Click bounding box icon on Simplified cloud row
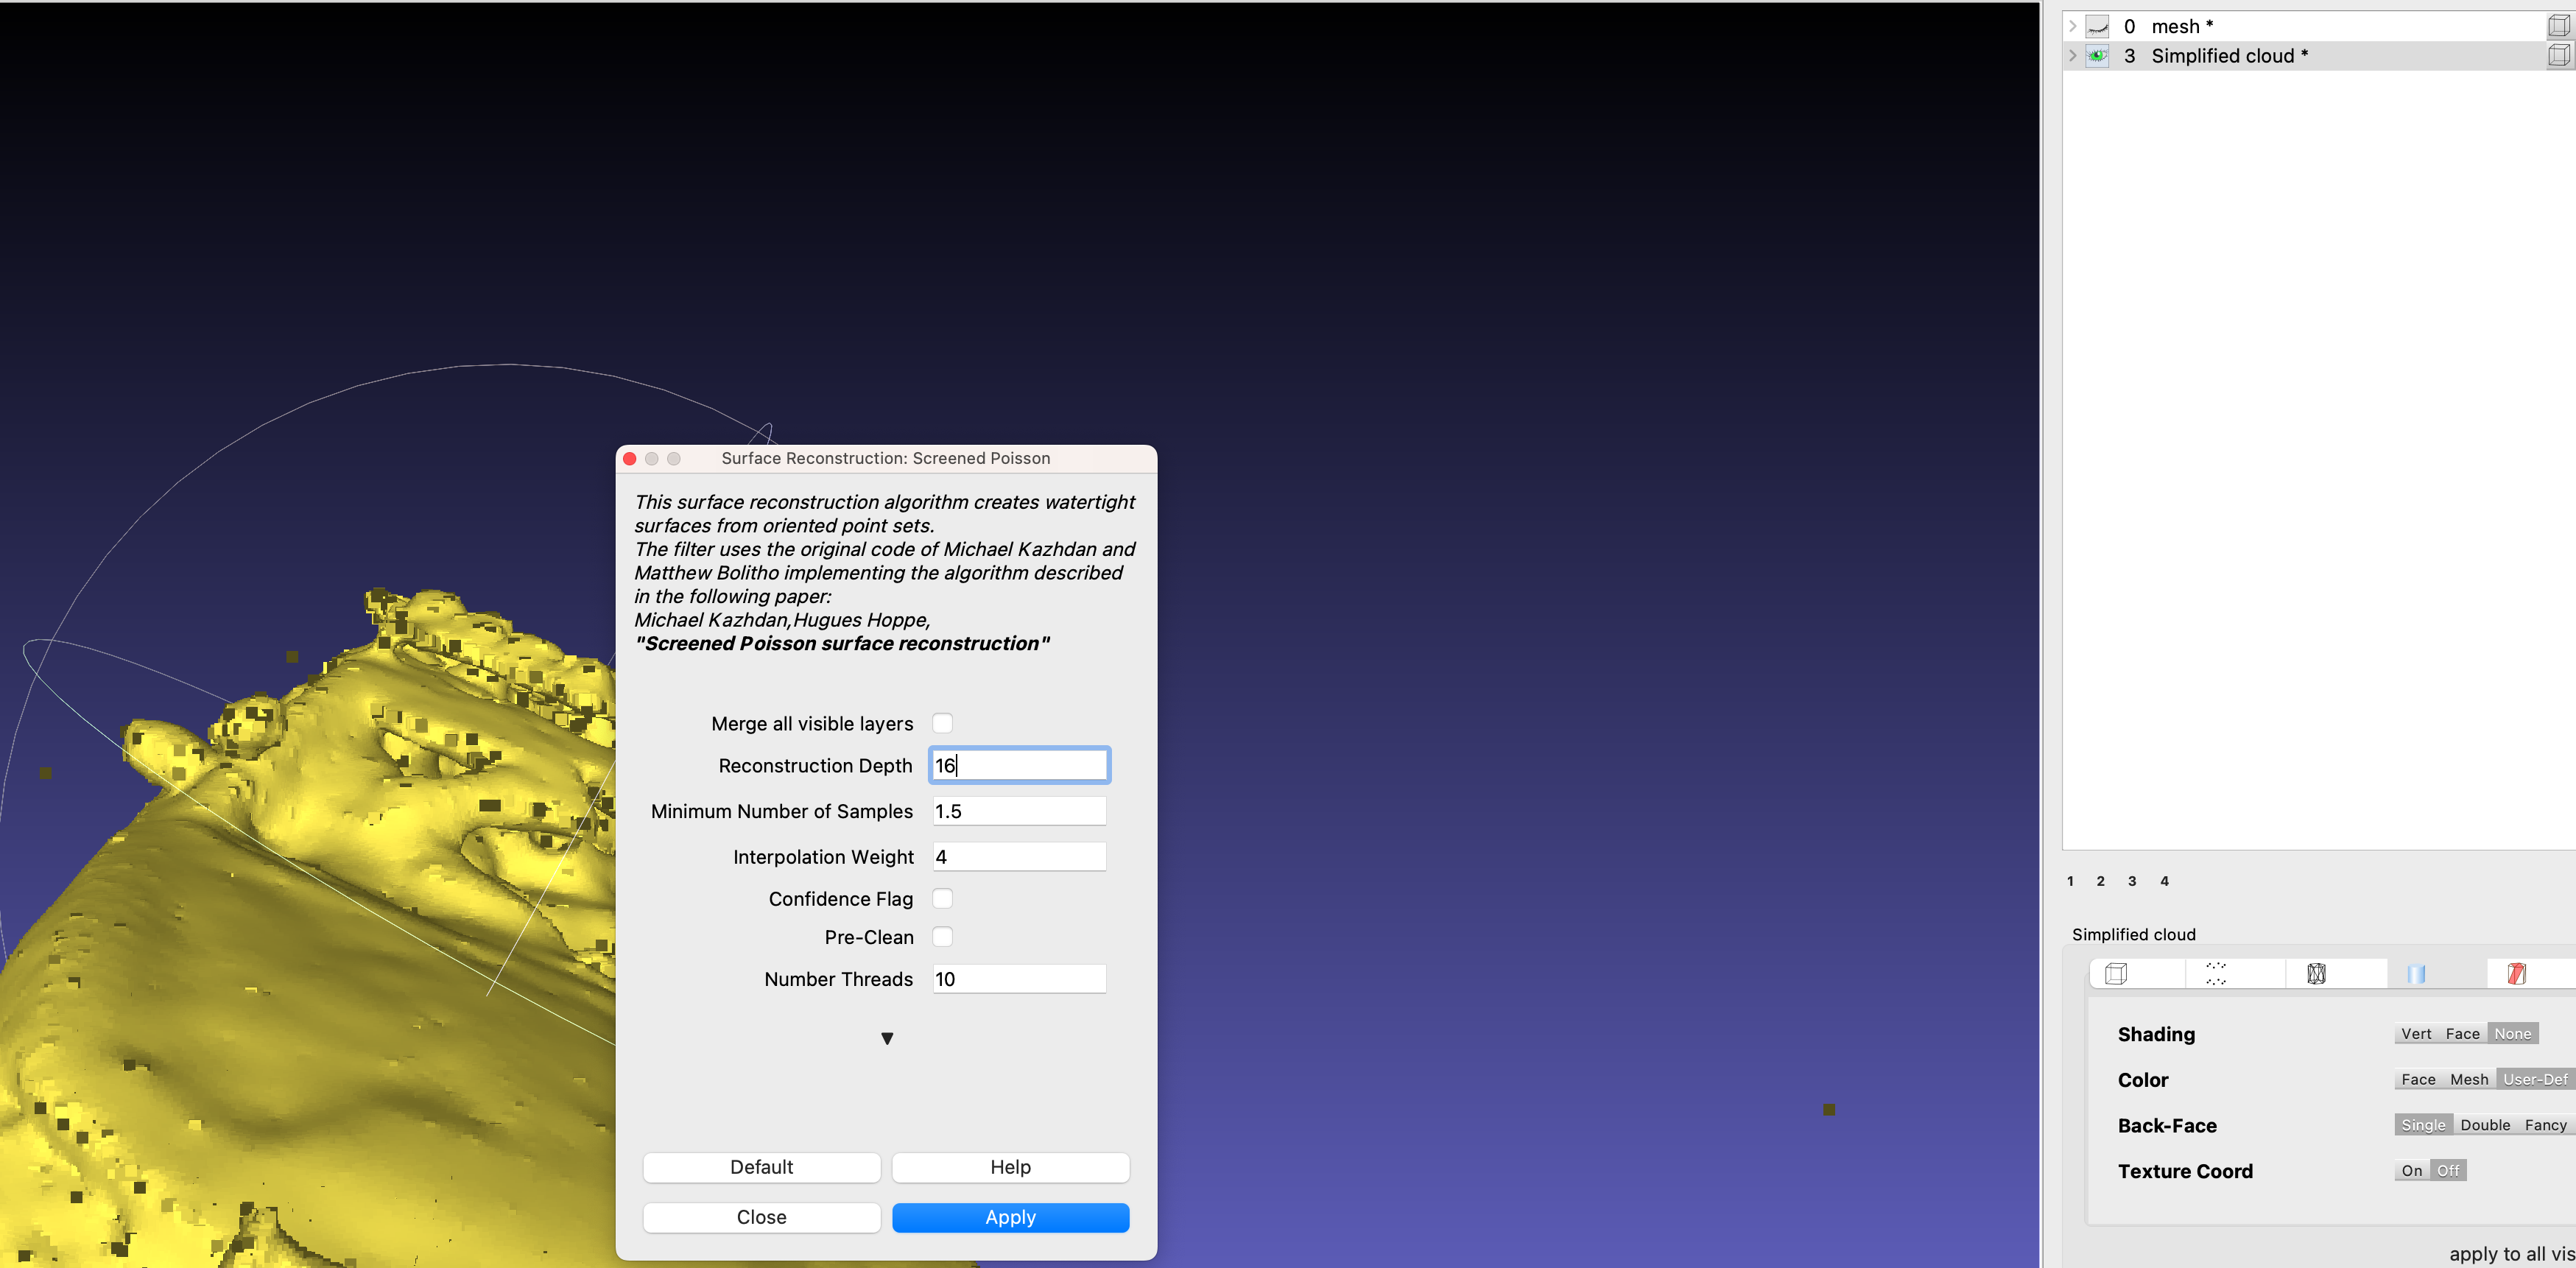 pyautogui.click(x=2558, y=56)
